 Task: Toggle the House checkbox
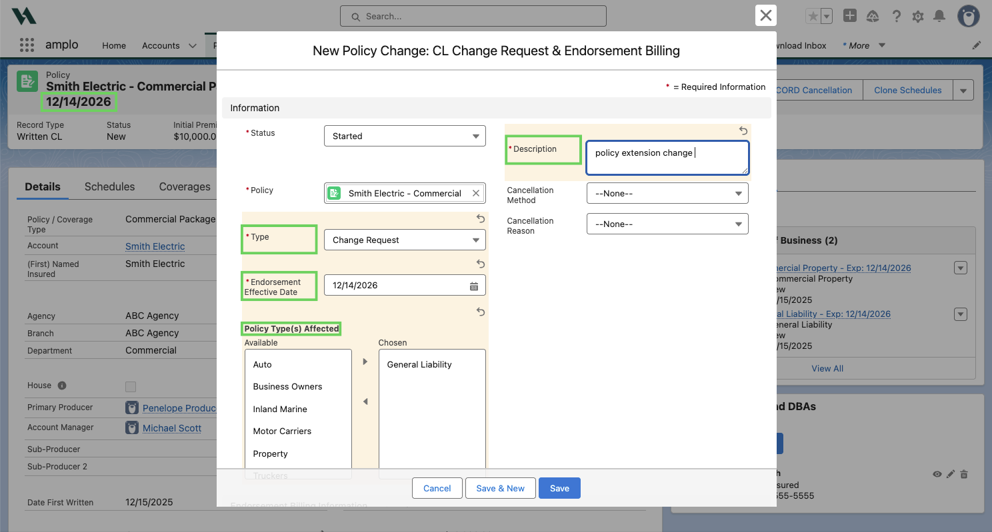[x=131, y=387]
